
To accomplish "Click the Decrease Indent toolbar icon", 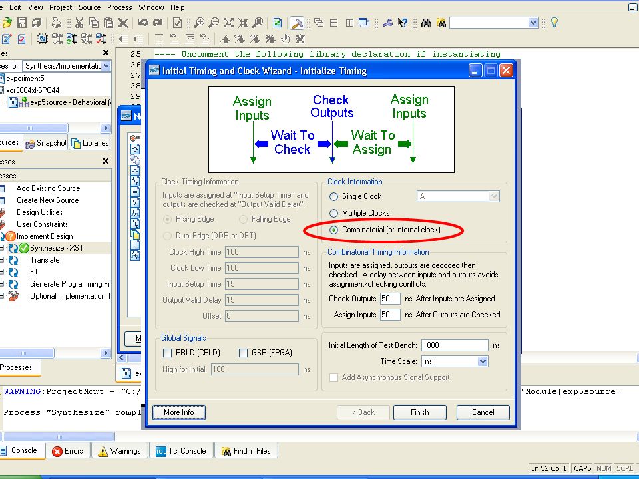I will click(124, 39).
